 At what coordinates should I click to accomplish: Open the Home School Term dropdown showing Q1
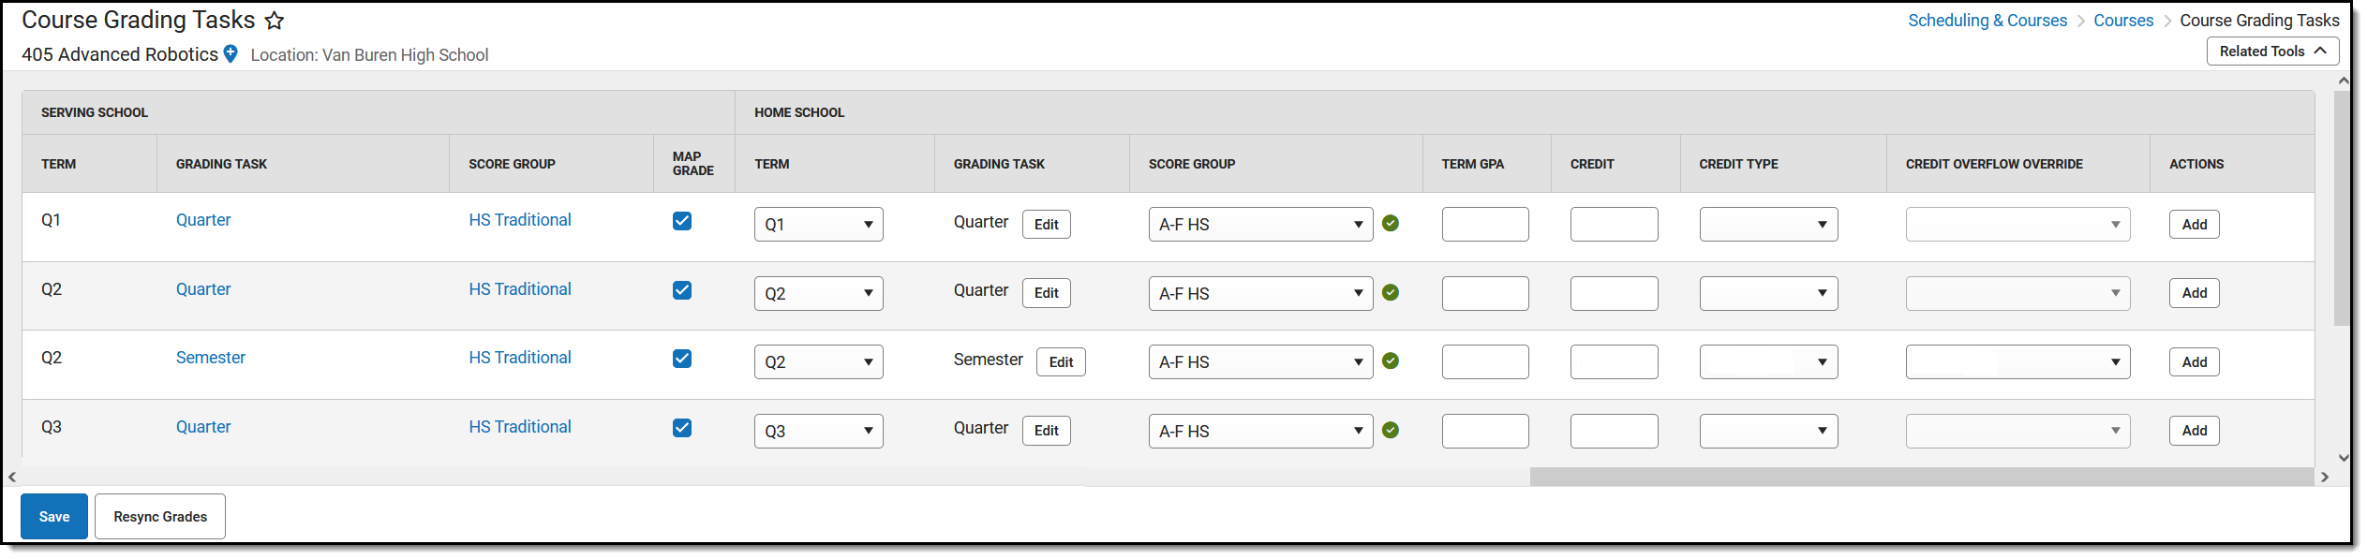[x=818, y=225]
